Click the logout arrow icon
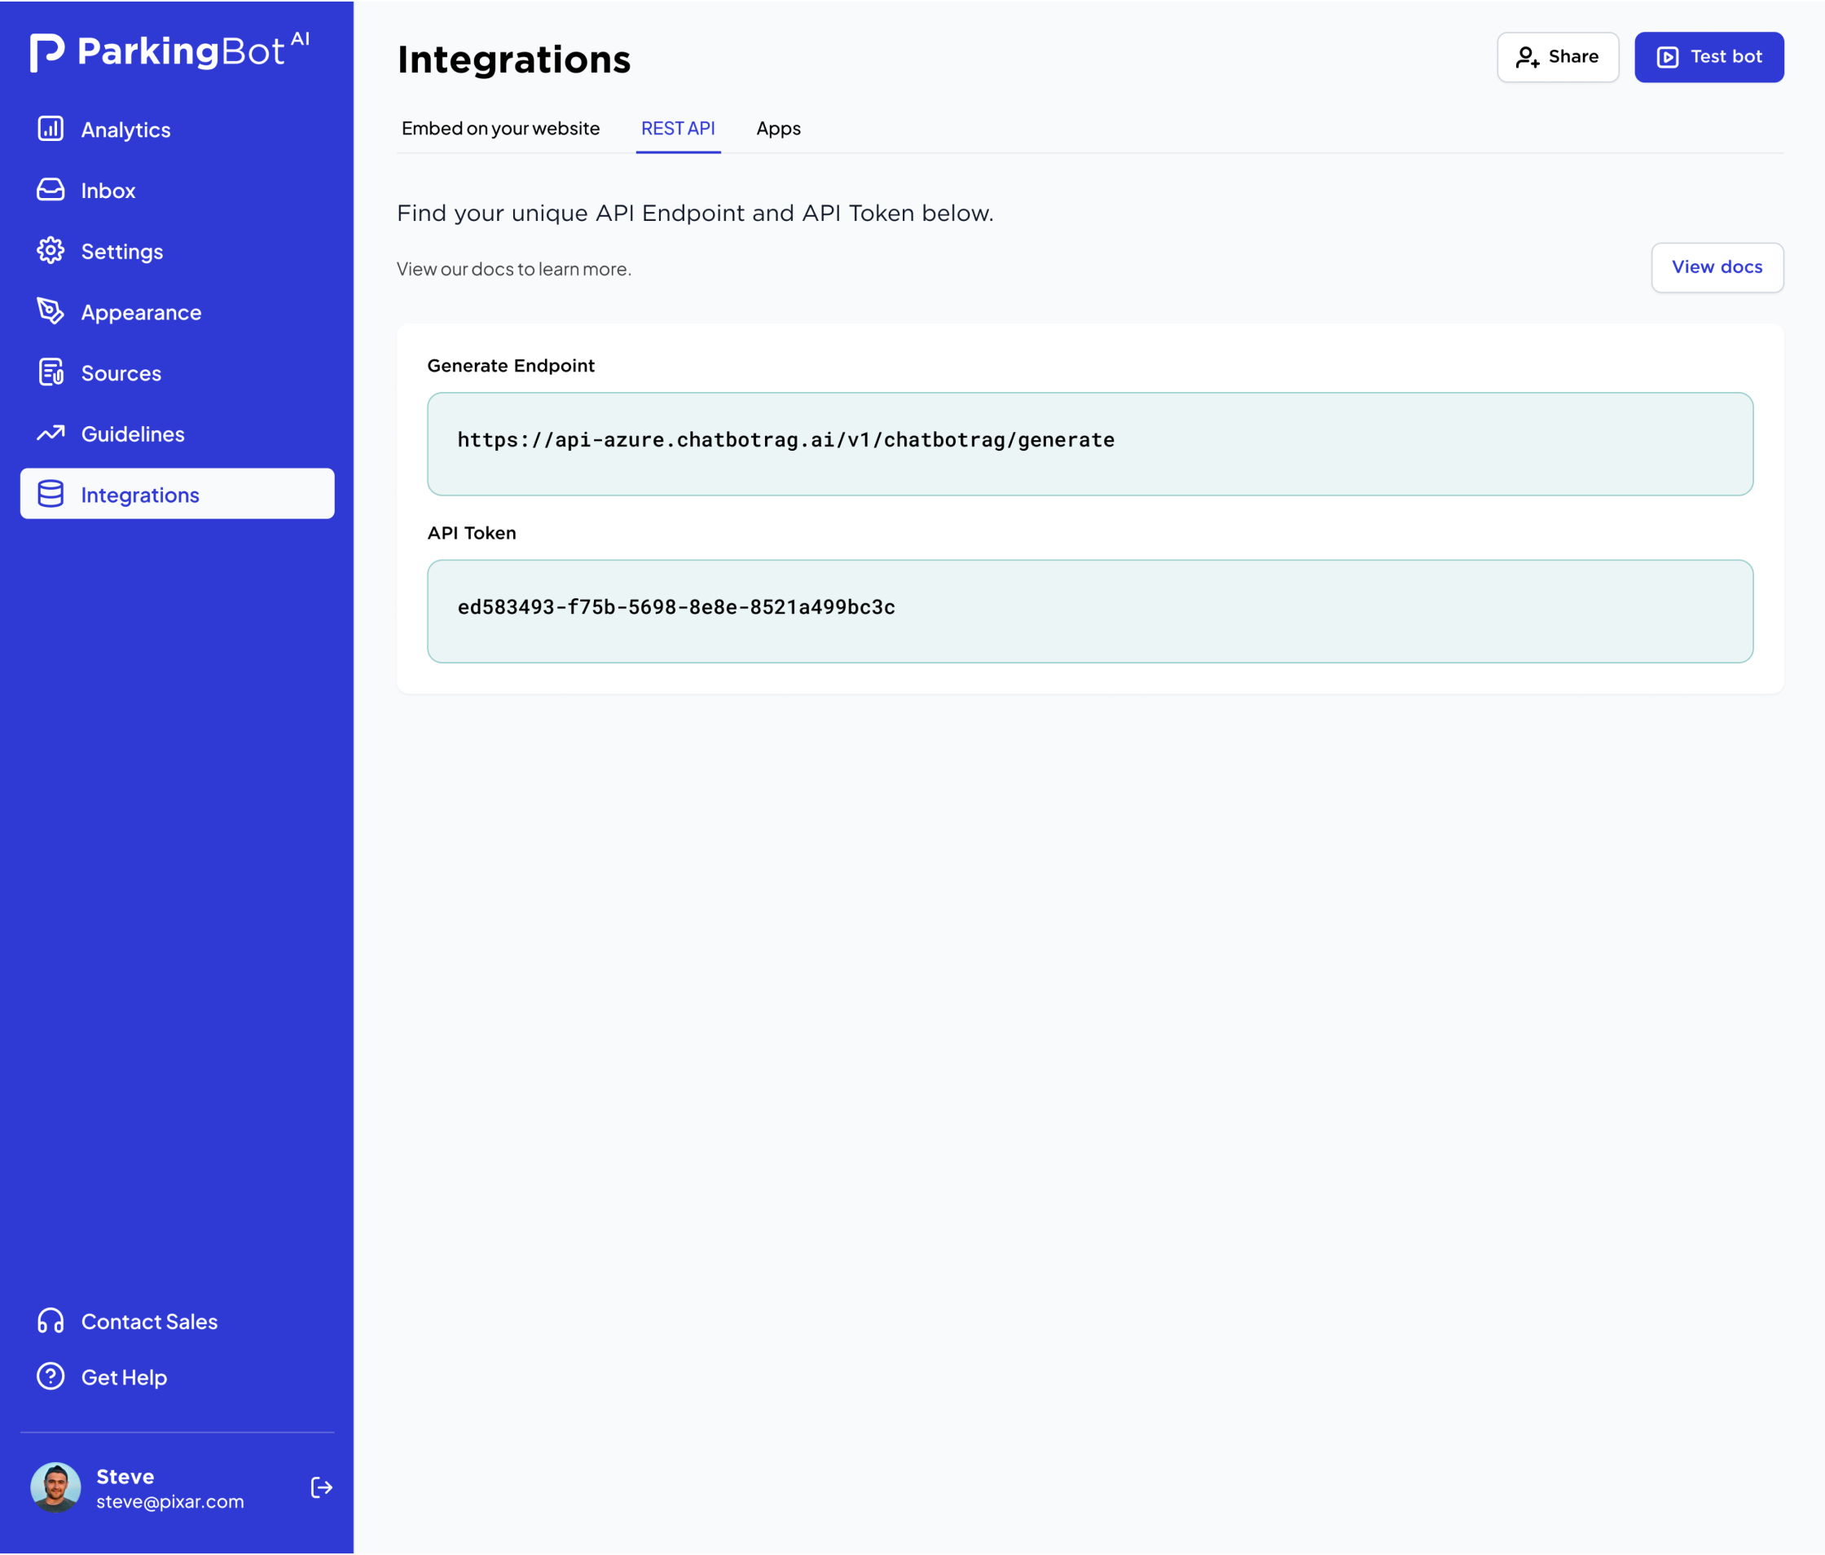Screen dimensions: 1825x1555 pyautogui.click(x=322, y=1487)
